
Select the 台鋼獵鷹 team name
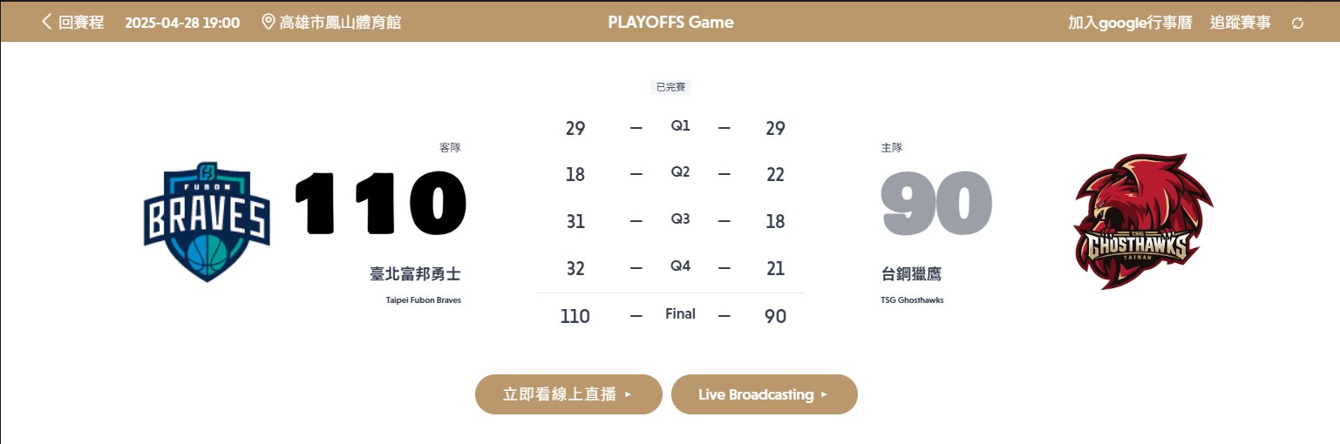pyautogui.click(x=911, y=274)
